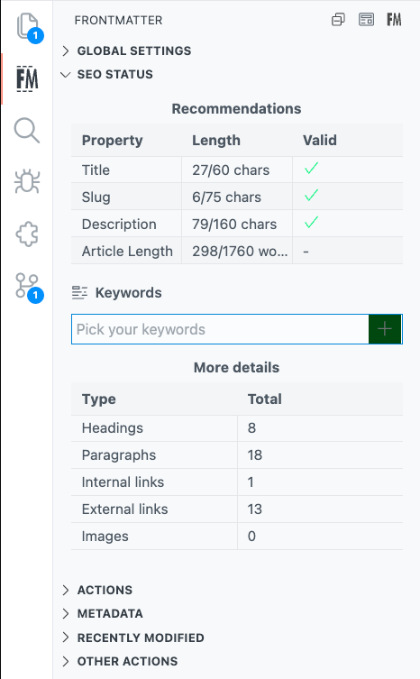Open the Explorer files icon in activity bar
This screenshot has width=420, height=679.
pos(27,27)
